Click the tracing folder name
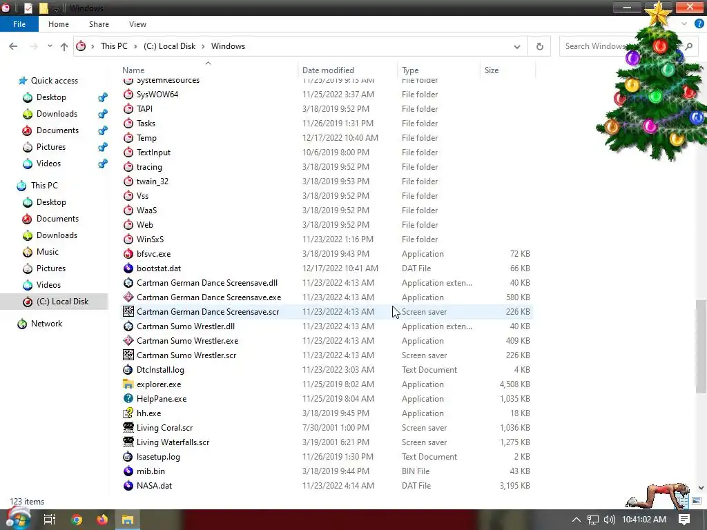The image size is (707, 530). pos(149,167)
